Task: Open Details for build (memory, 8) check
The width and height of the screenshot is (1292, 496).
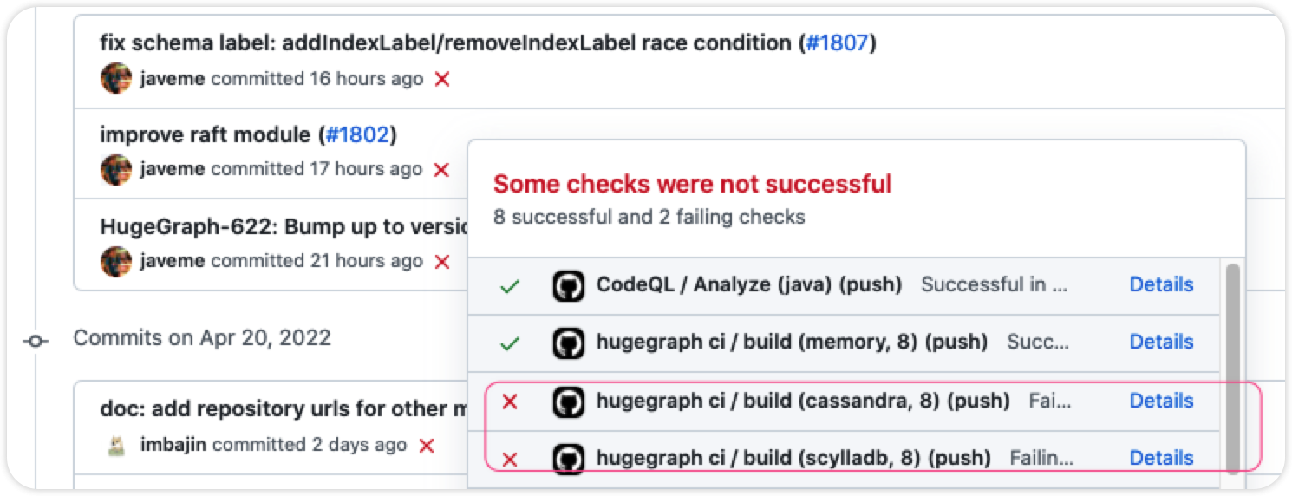Action: 1161,342
